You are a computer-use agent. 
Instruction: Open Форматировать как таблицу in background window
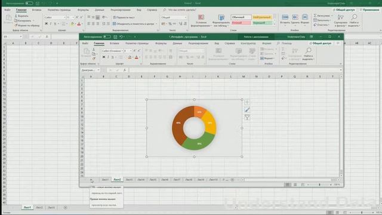tap(221, 21)
